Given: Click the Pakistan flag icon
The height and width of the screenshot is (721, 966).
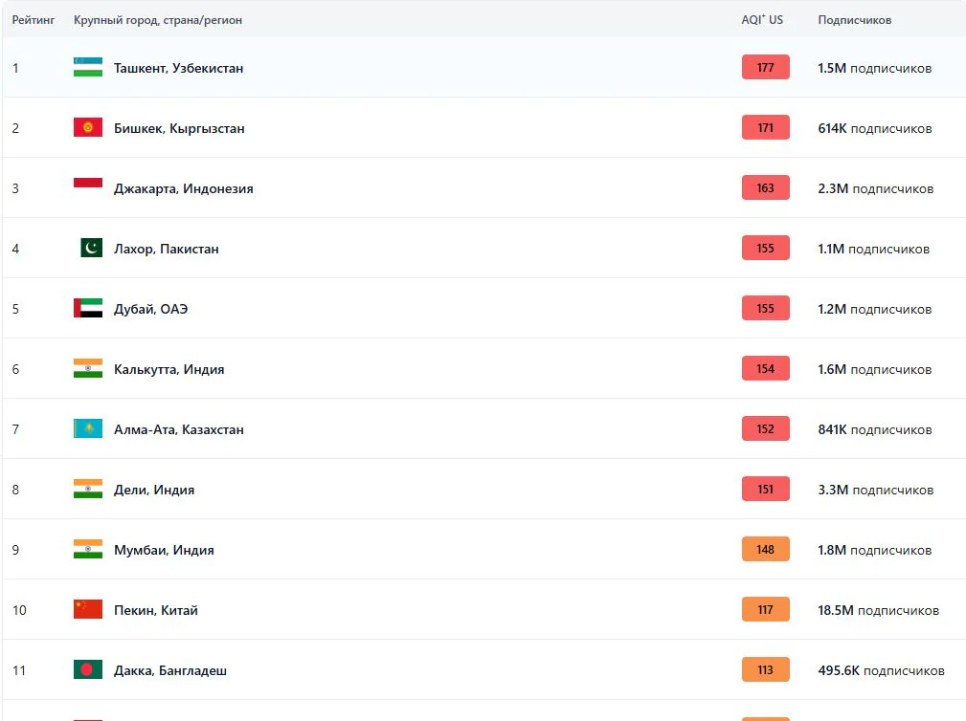Looking at the screenshot, I should point(92,248).
